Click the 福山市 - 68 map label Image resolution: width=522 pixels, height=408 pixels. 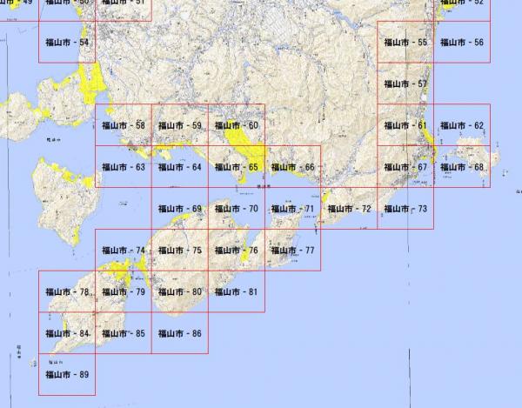click(x=462, y=167)
